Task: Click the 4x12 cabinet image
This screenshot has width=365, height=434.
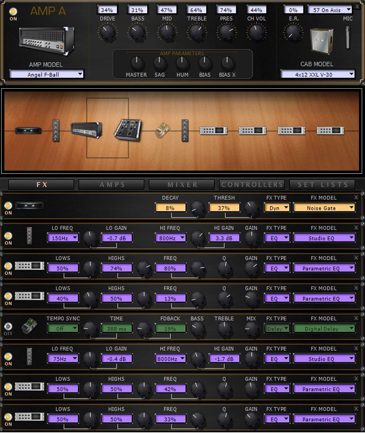Action: click(321, 41)
